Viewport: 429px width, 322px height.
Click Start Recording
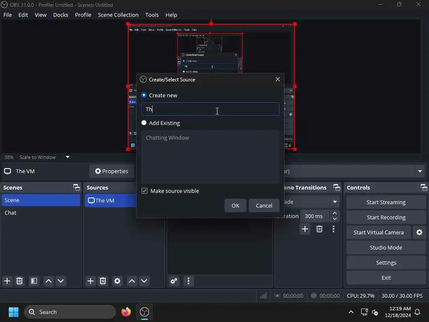pos(386,218)
